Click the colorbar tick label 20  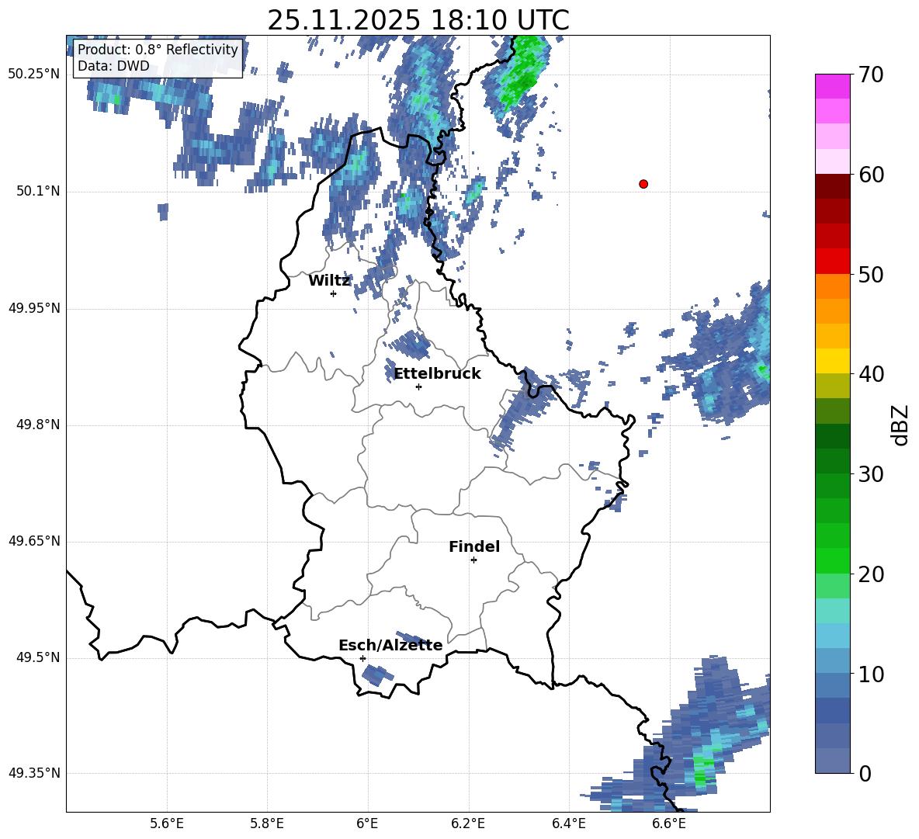[x=871, y=574]
